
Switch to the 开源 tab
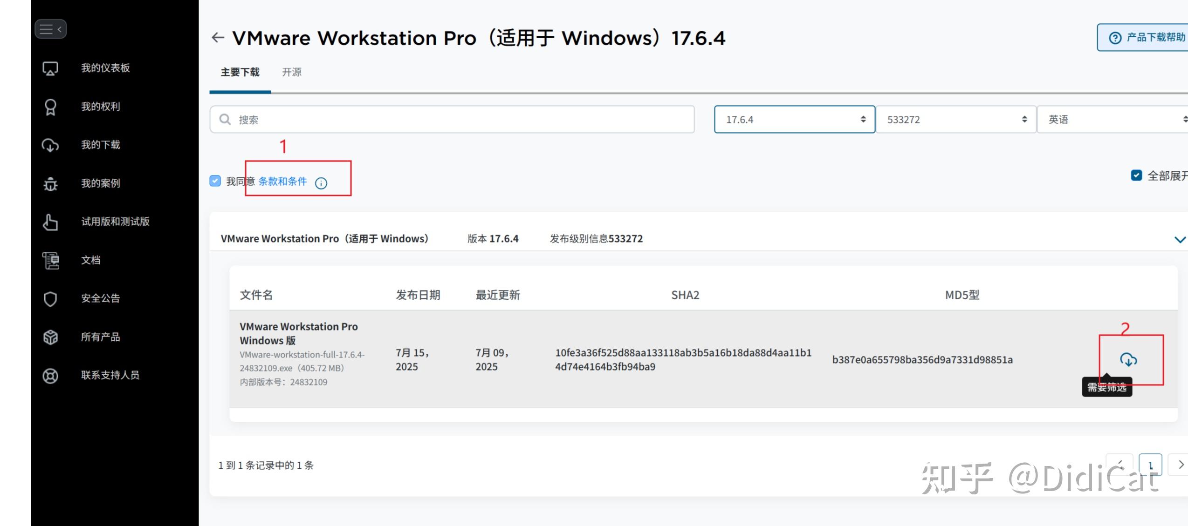pyautogui.click(x=292, y=72)
